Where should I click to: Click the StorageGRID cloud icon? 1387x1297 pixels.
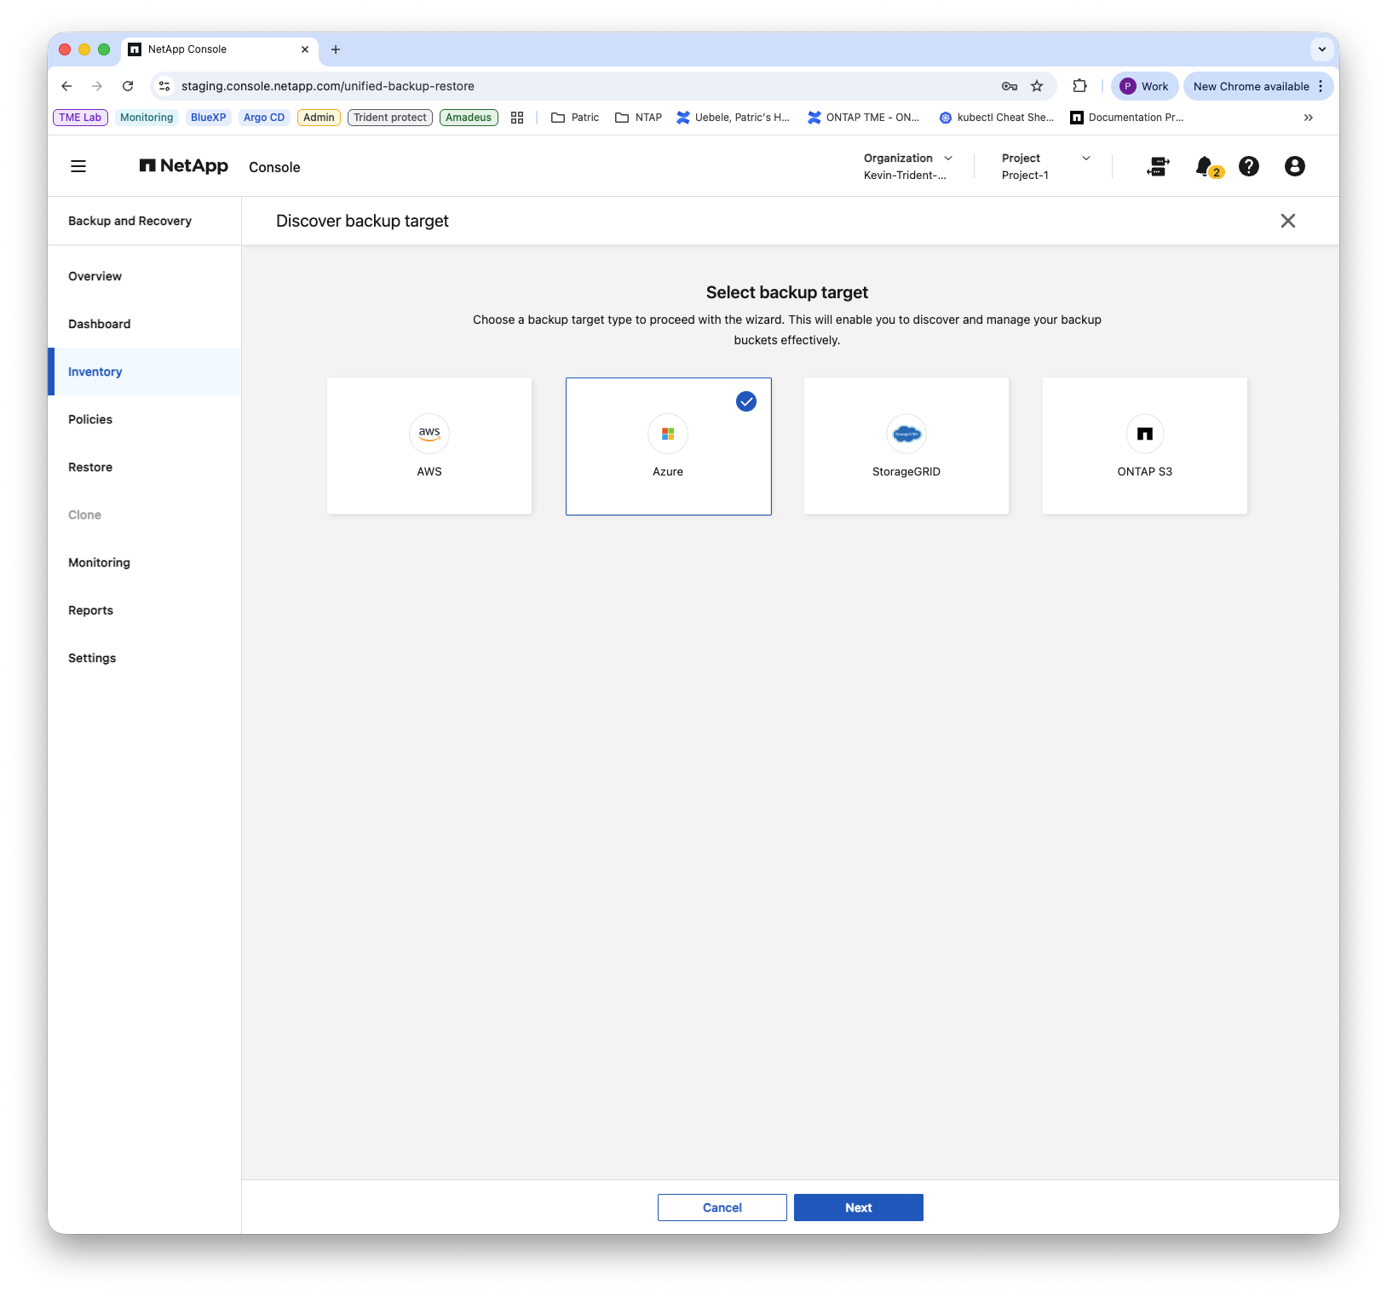tap(906, 434)
